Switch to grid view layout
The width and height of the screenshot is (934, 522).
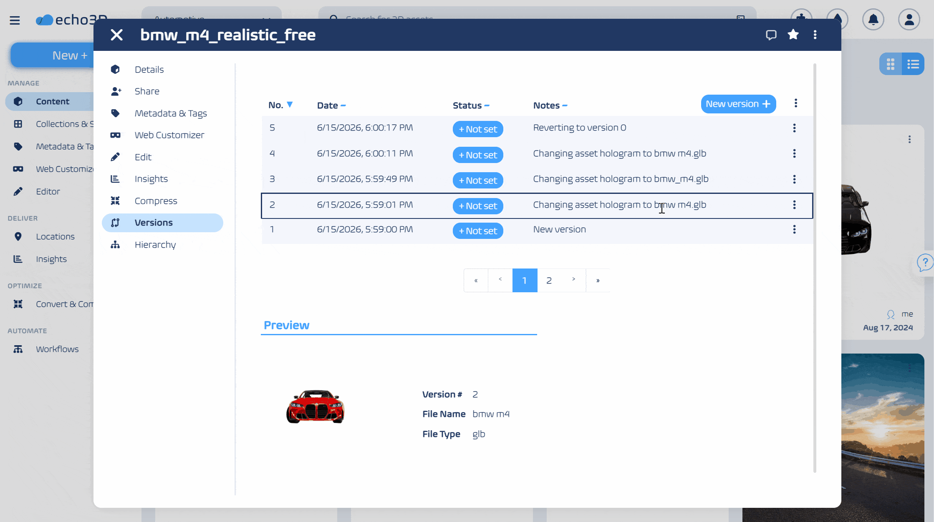891,64
